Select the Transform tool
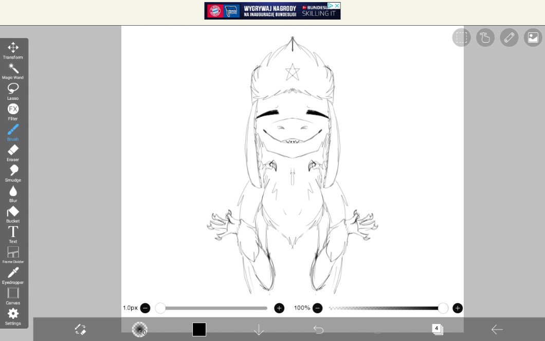 point(13,50)
